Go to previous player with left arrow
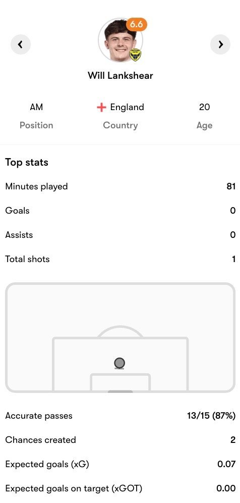Image resolution: width=240 pixels, height=503 pixels. tap(21, 44)
